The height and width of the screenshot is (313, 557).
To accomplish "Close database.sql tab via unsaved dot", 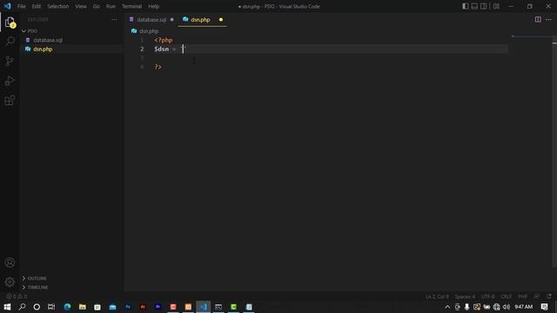I will click(172, 19).
